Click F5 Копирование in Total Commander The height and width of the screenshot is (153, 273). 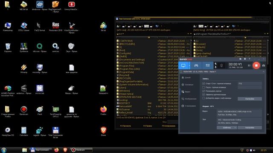click(x=168, y=126)
